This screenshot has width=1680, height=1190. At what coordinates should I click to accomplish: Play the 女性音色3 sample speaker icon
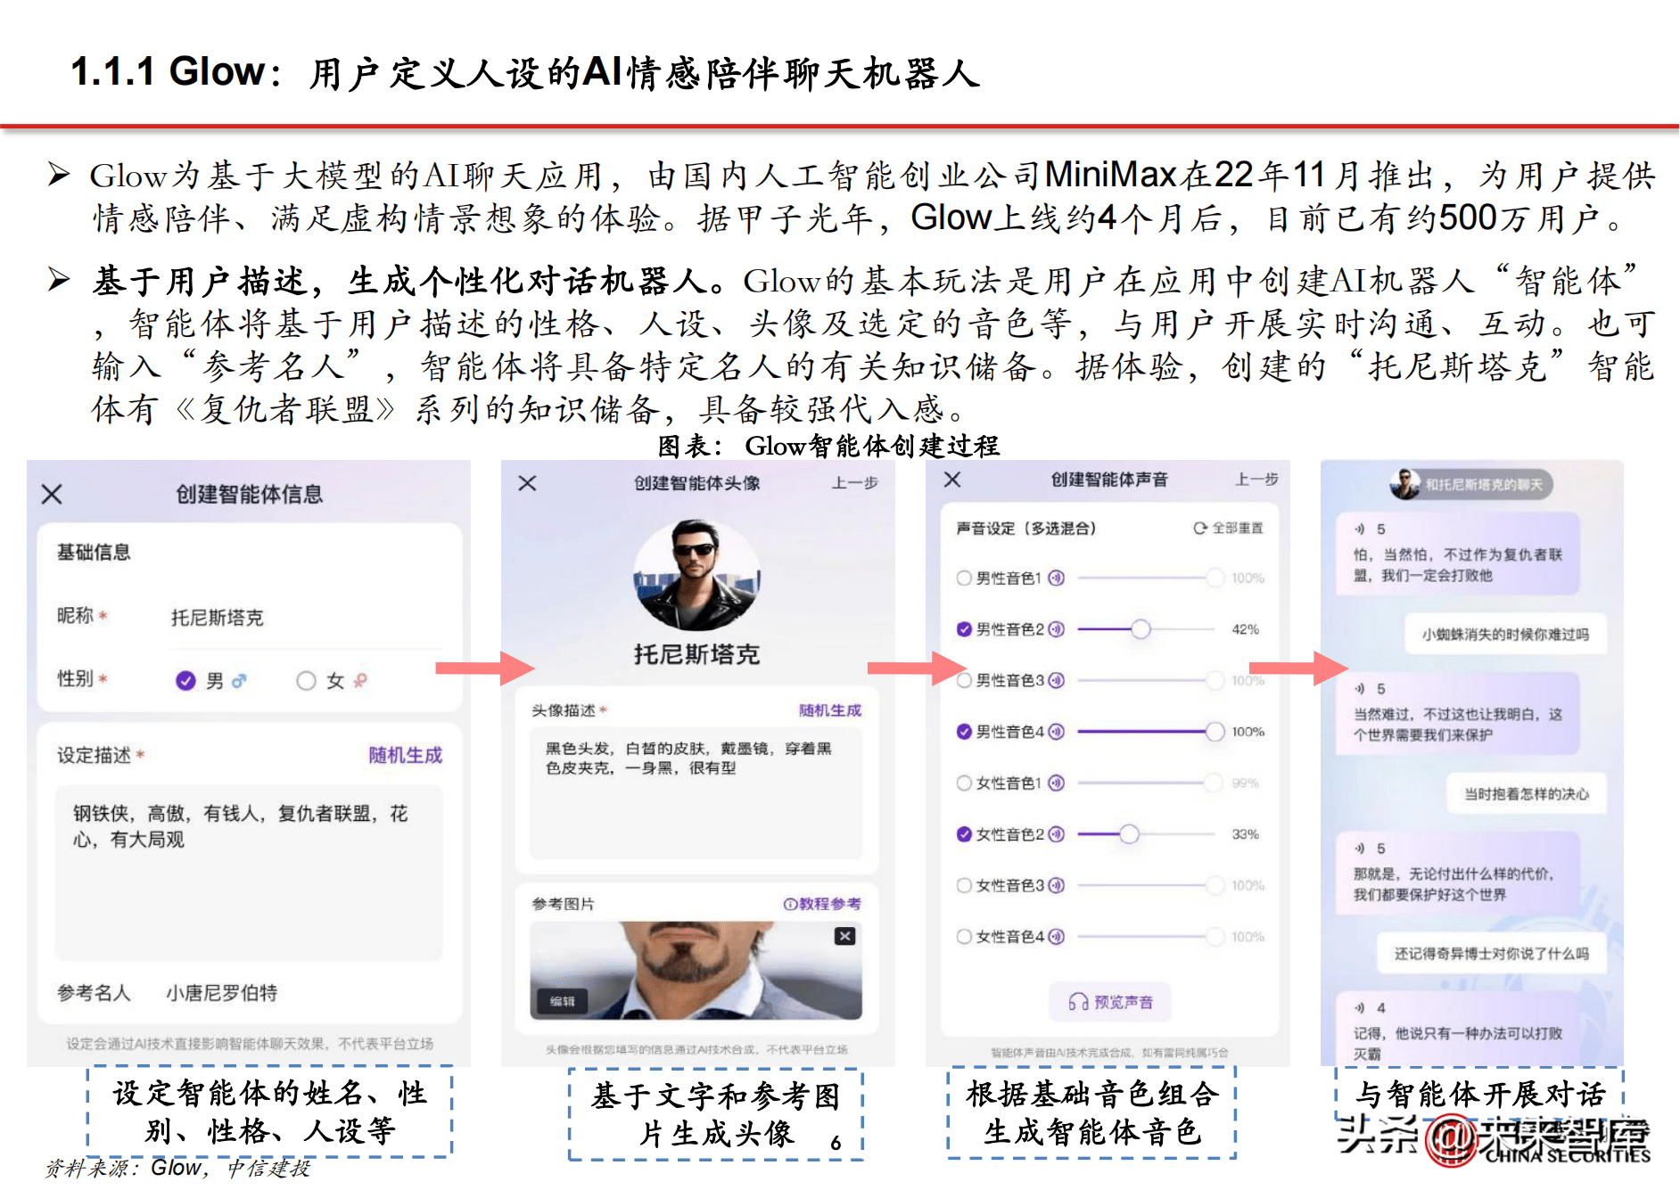coord(1057,885)
